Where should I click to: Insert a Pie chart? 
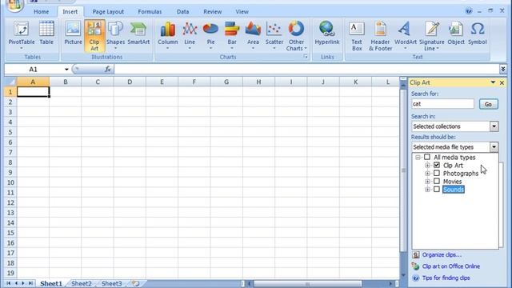click(x=210, y=35)
